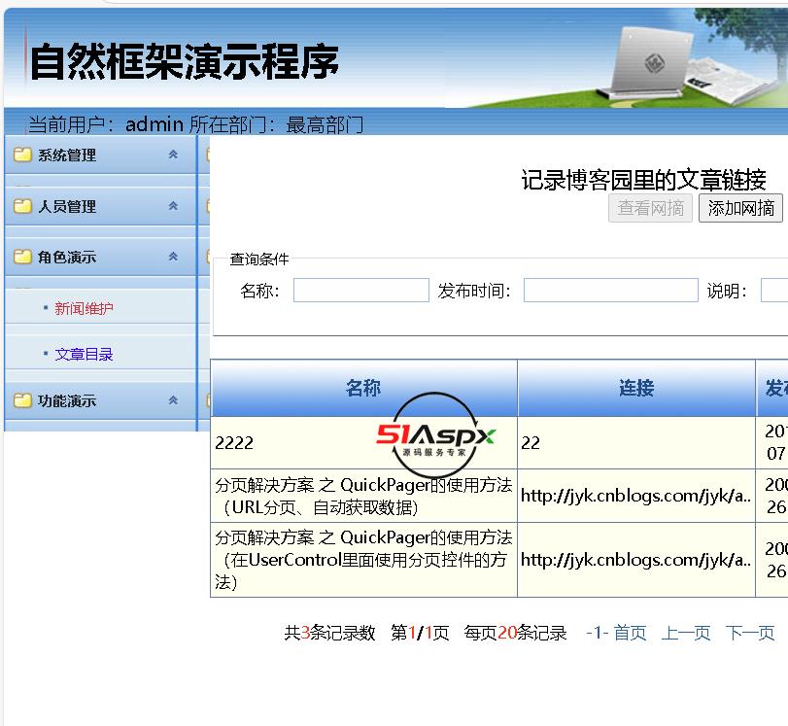Click the 添加网摘 button
Image resolution: width=788 pixels, height=726 pixels.
click(740, 208)
